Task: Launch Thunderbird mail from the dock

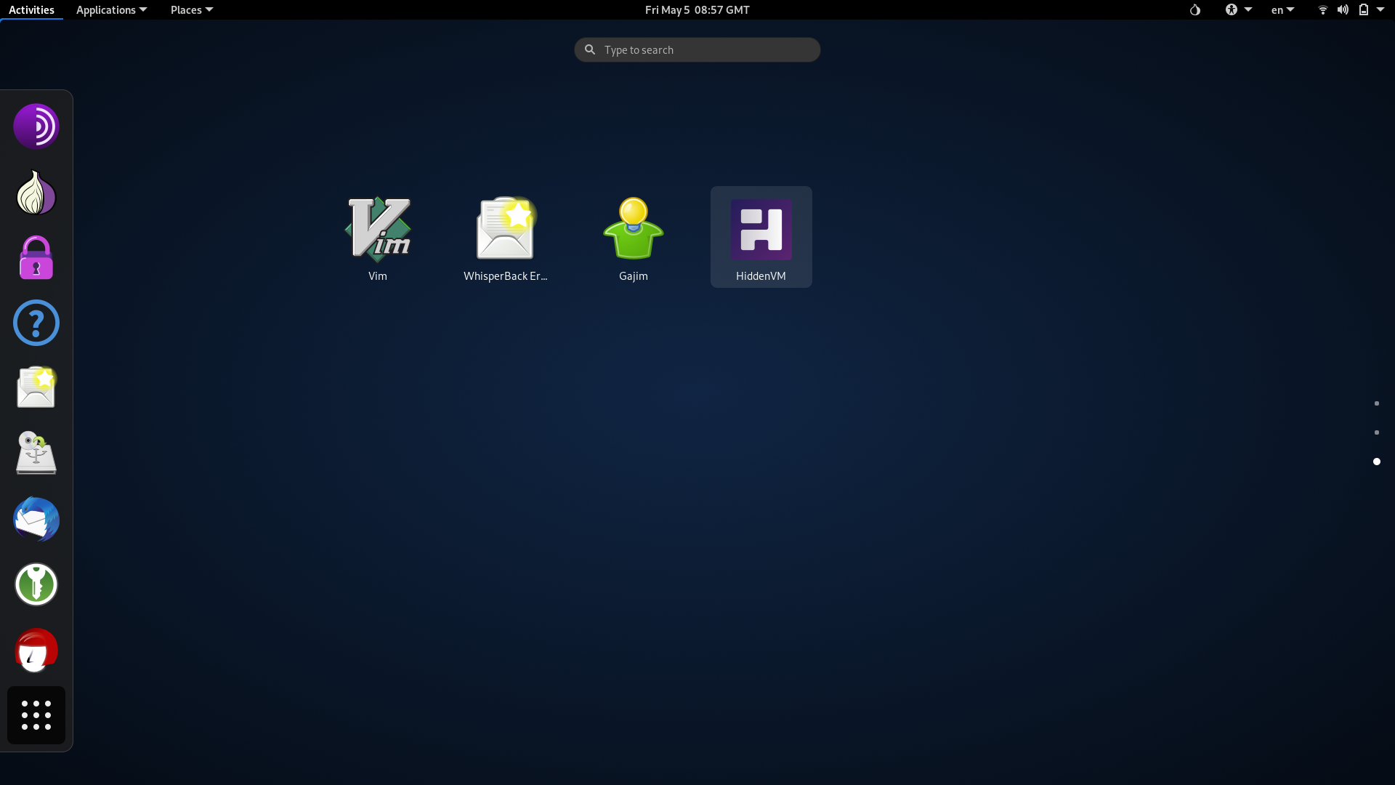Action: click(x=36, y=519)
